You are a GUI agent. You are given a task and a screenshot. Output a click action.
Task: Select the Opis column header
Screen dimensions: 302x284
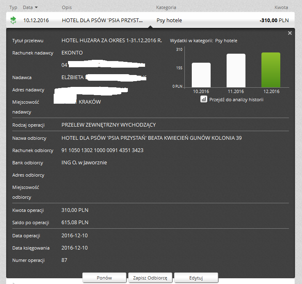pos(67,7)
